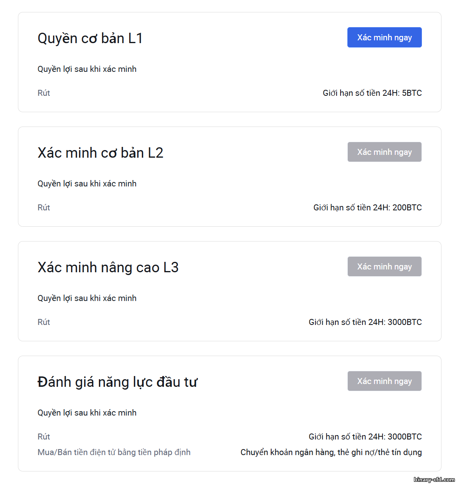Click the Rút label in the L3 card
Screen dimensions: 459x487
click(44, 322)
